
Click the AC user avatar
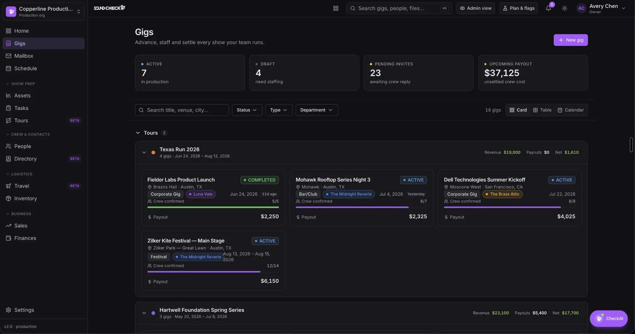tap(581, 8)
